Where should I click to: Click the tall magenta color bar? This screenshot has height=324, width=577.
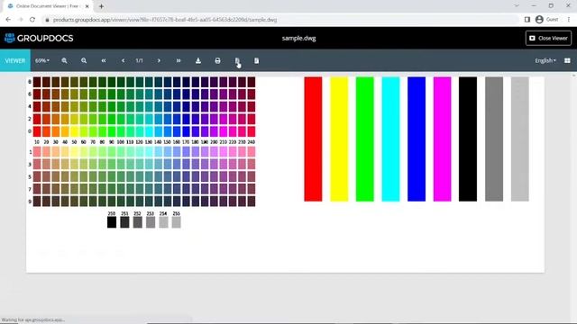click(442, 139)
